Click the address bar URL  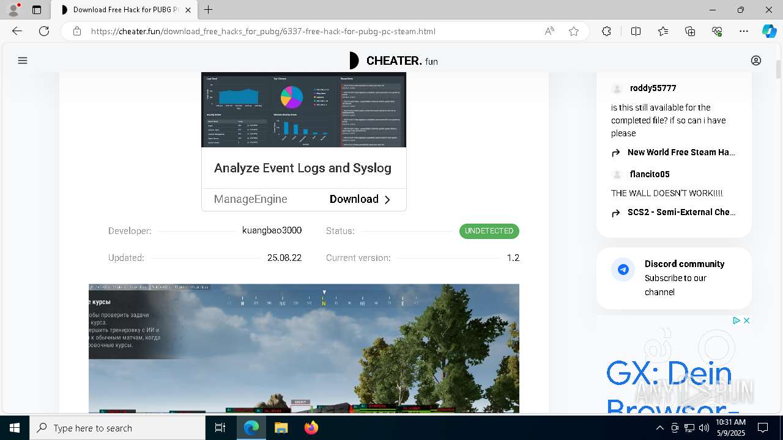[x=263, y=31]
